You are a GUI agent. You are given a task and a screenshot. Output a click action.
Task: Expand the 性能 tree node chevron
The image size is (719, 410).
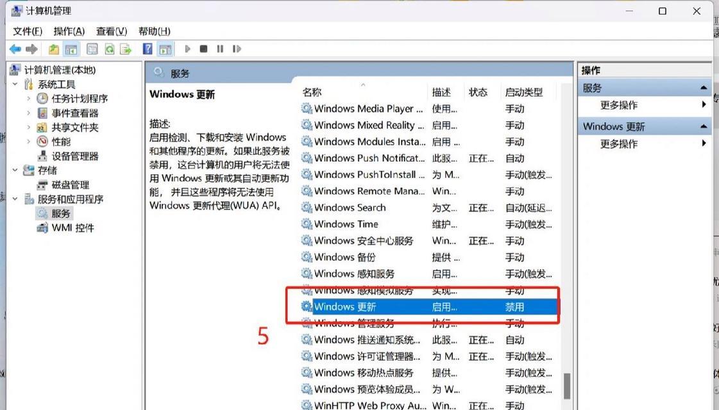click(28, 142)
